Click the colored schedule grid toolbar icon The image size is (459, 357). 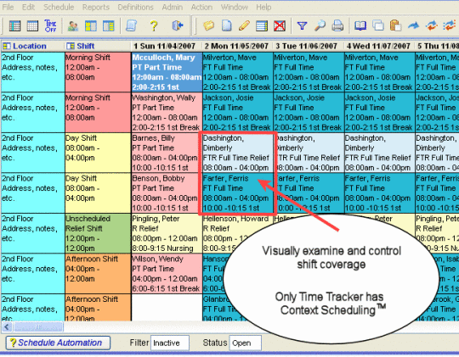coord(14,25)
